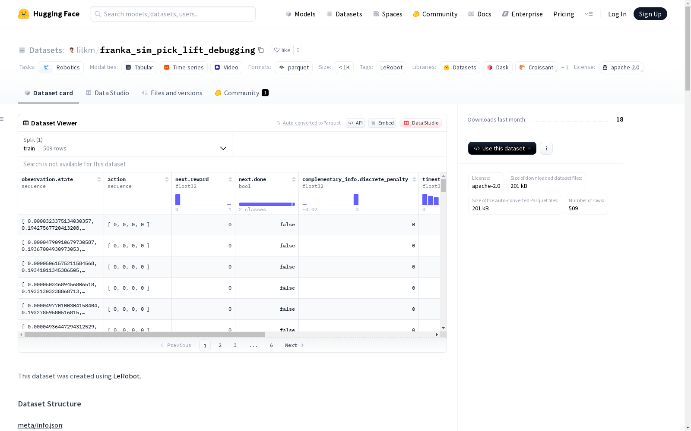This screenshot has height=431, width=691.
Task: Open the more options kebab button
Action: tap(546, 148)
